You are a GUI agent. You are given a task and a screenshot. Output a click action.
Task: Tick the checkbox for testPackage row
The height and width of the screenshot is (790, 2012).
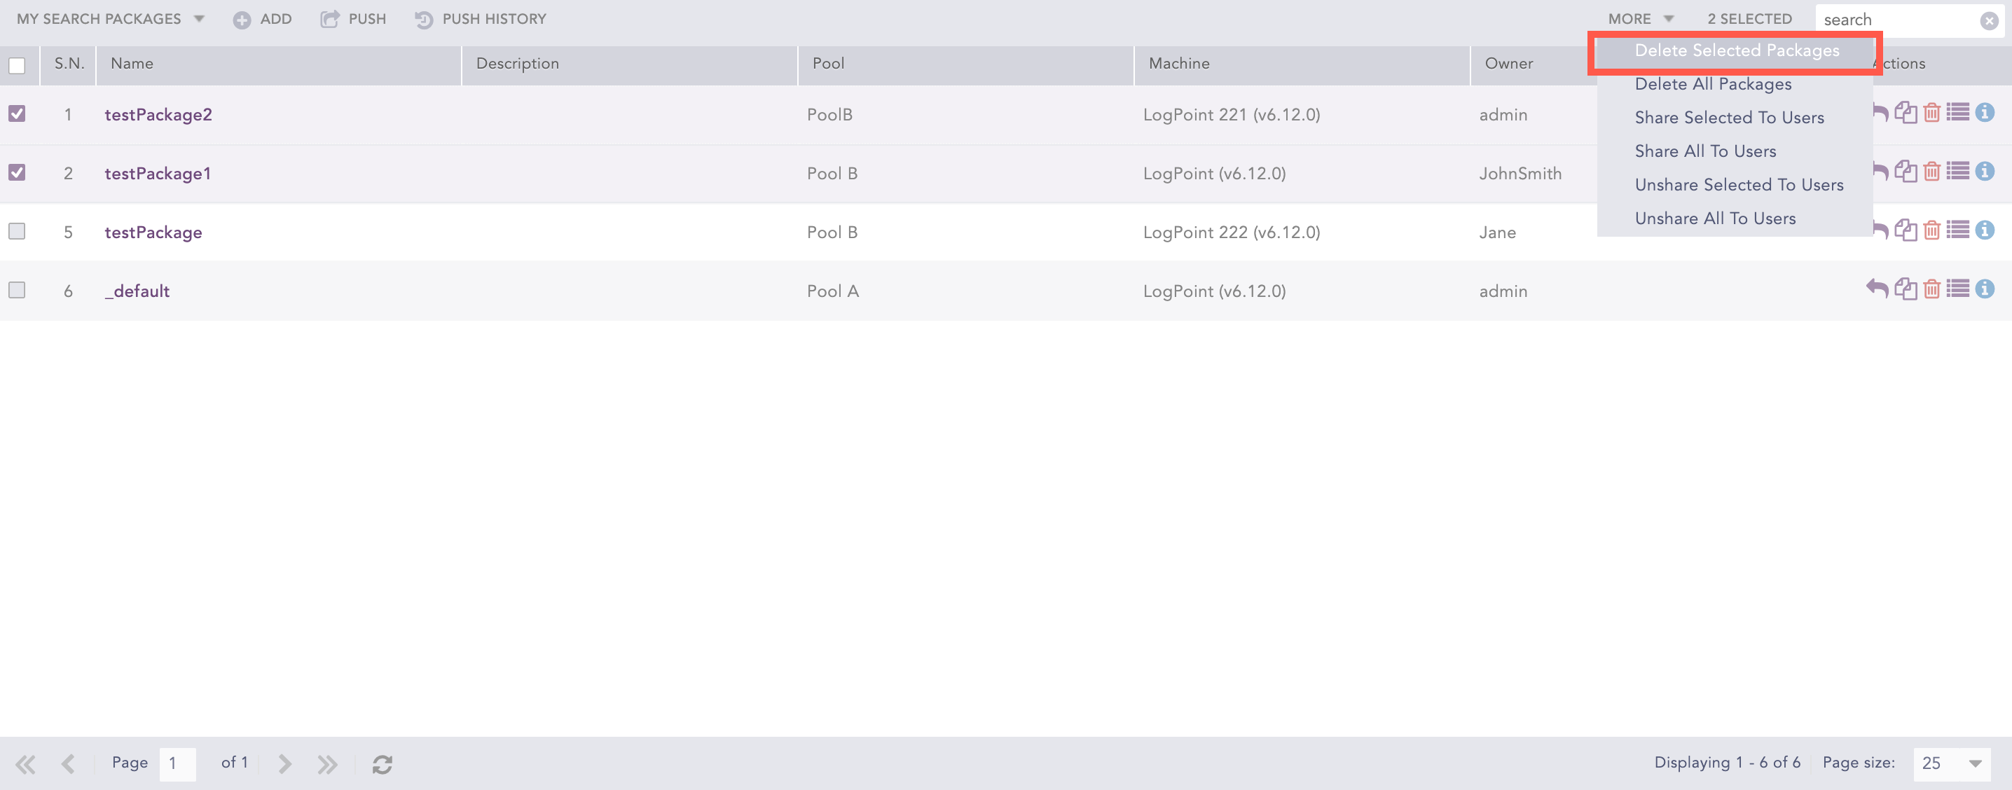18,231
